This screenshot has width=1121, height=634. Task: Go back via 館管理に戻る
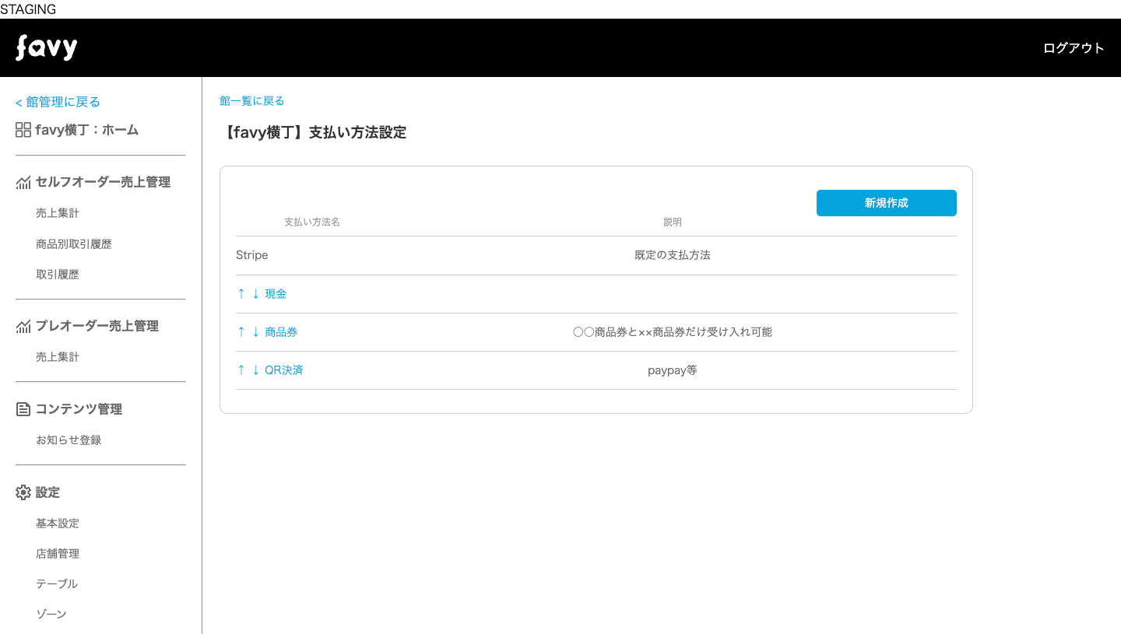(58, 102)
